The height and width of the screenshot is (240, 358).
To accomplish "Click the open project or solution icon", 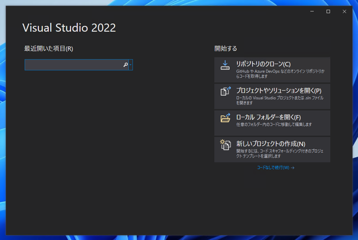I will pyautogui.click(x=225, y=91).
